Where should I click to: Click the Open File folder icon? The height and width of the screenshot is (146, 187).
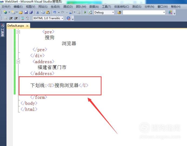(x=21, y=12)
